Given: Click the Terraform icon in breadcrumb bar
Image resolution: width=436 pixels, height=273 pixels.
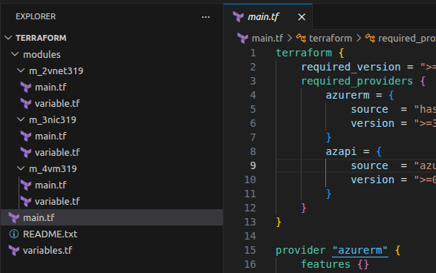Looking at the screenshot, I should click(243, 38).
